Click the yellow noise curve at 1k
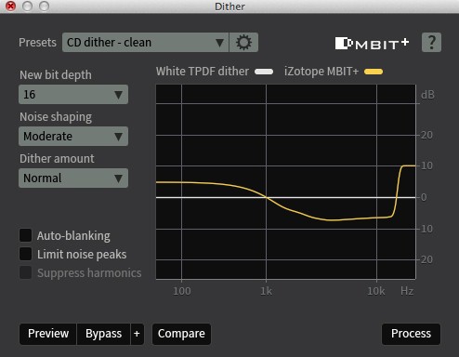 [x=266, y=197]
